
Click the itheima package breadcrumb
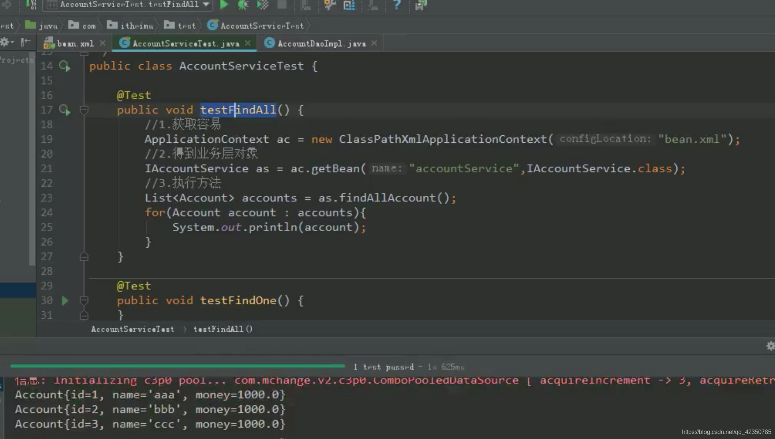(x=130, y=26)
